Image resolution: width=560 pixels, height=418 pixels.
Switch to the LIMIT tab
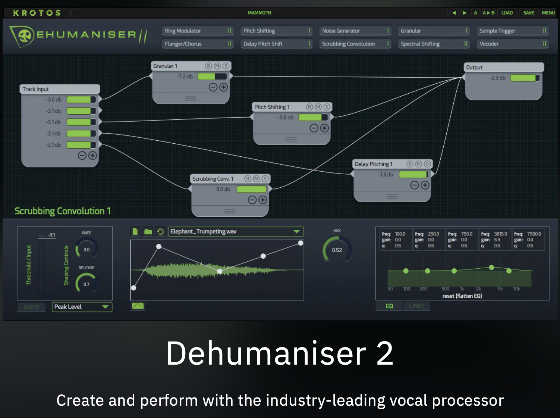[416, 306]
